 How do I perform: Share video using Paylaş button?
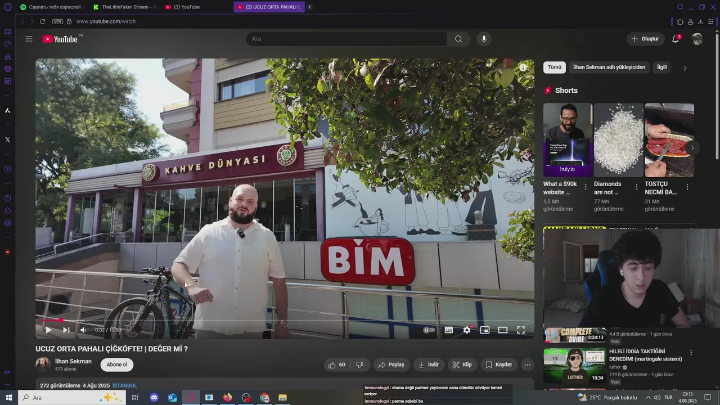391,364
